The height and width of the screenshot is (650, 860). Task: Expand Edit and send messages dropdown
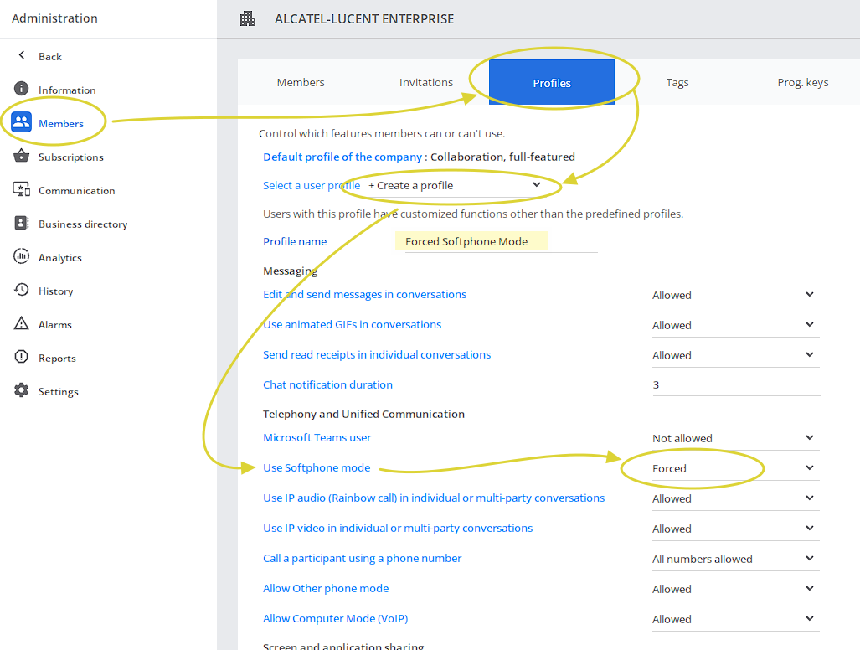(735, 295)
